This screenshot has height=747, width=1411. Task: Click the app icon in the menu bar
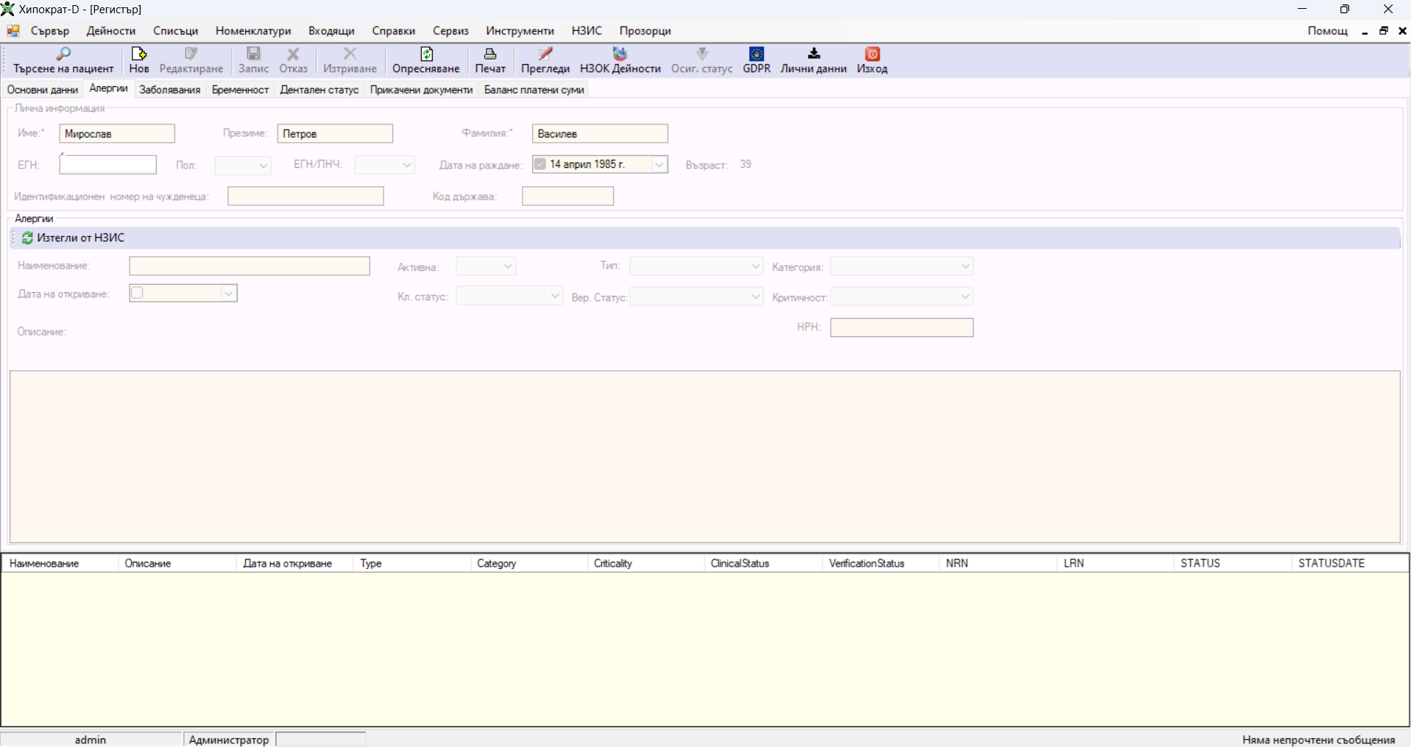coord(13,31)
